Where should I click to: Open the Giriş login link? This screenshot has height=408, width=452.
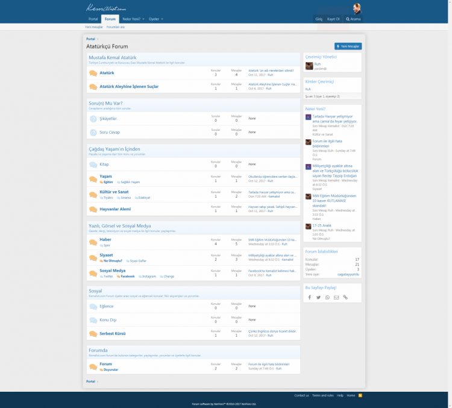click(319, 19)
